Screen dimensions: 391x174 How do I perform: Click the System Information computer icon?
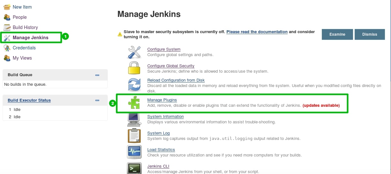click(134, 120)
